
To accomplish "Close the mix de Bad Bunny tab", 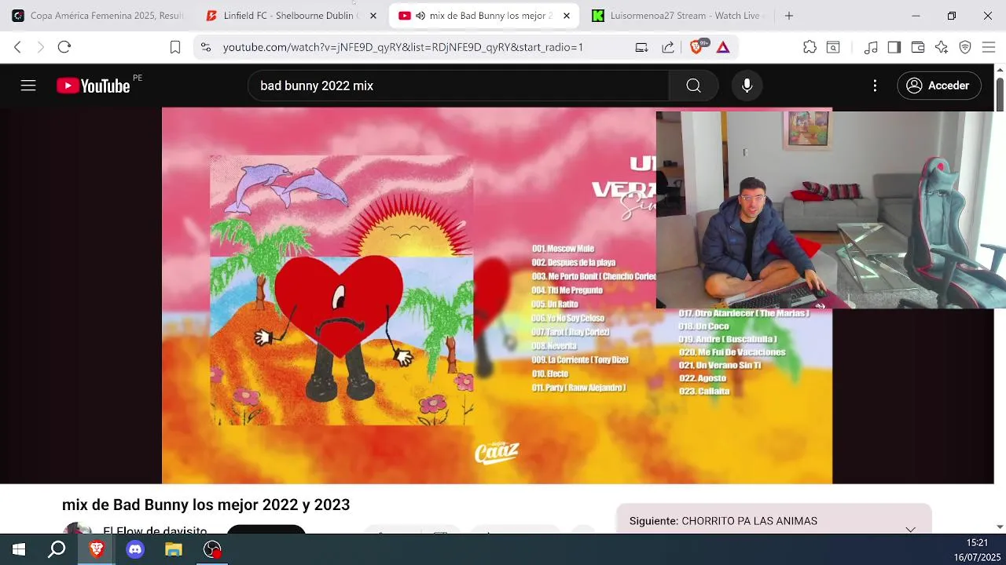I will pyautogui.click(x=567, y=16).
